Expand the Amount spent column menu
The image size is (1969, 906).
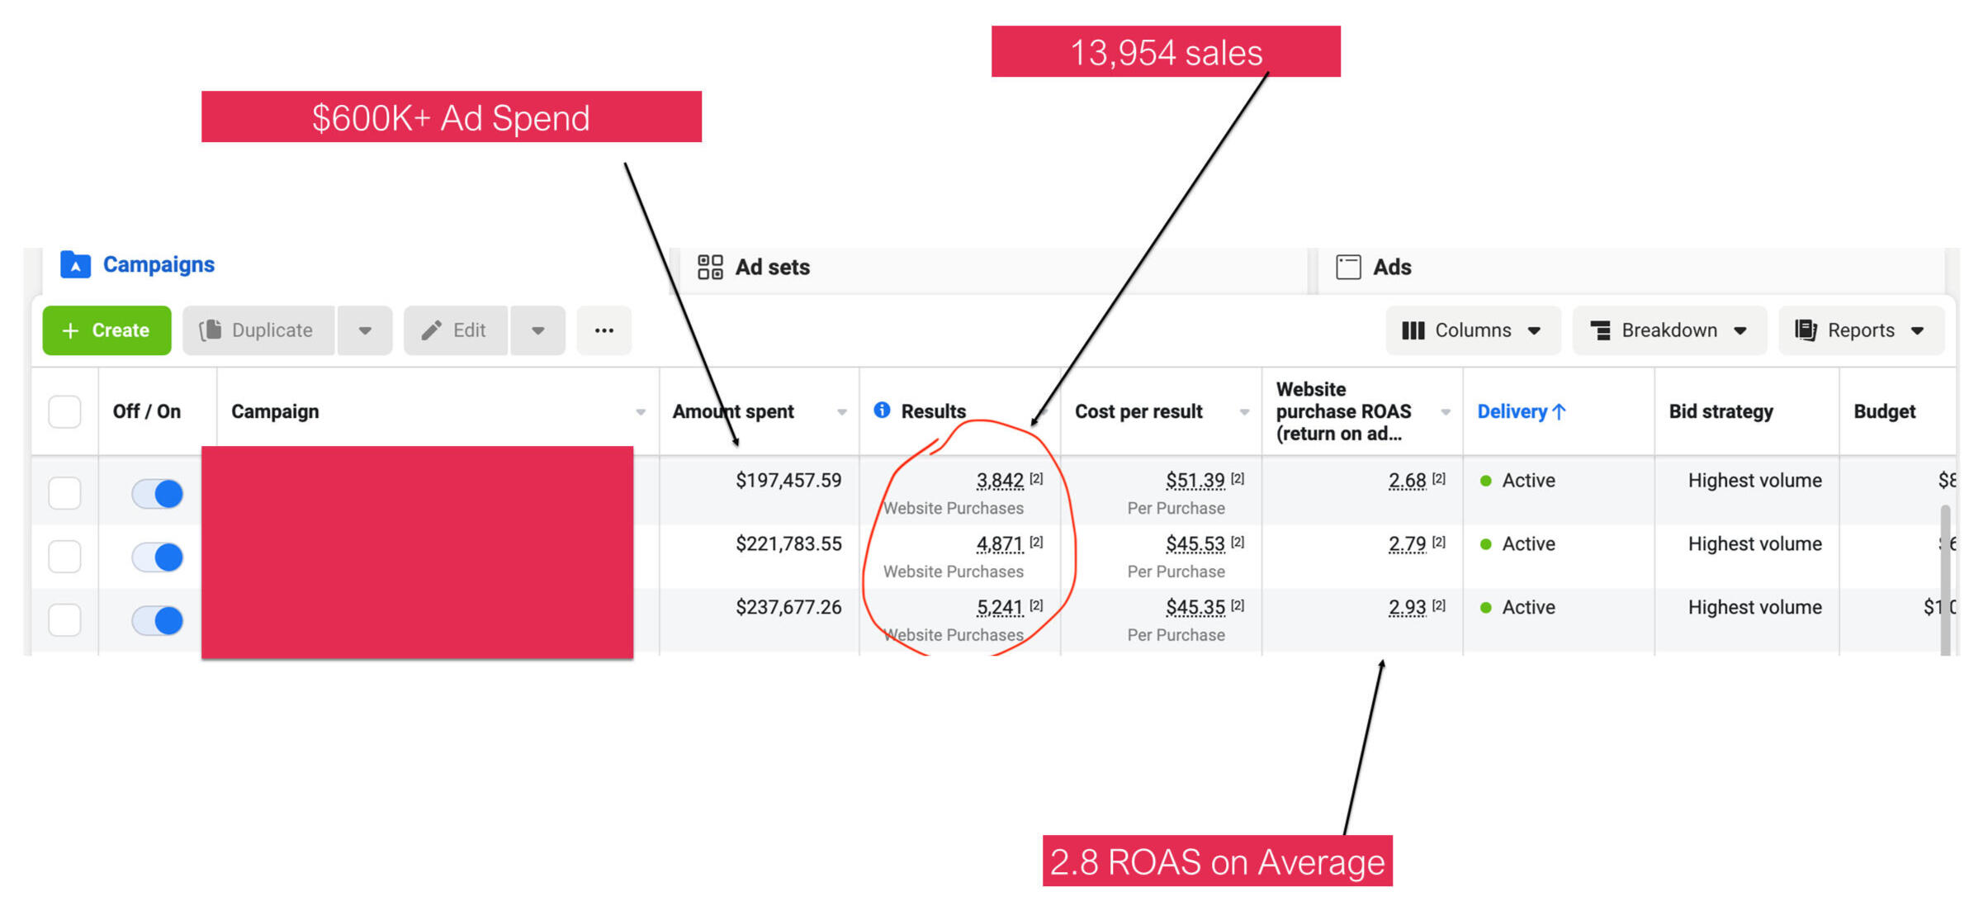pos(841,412)
